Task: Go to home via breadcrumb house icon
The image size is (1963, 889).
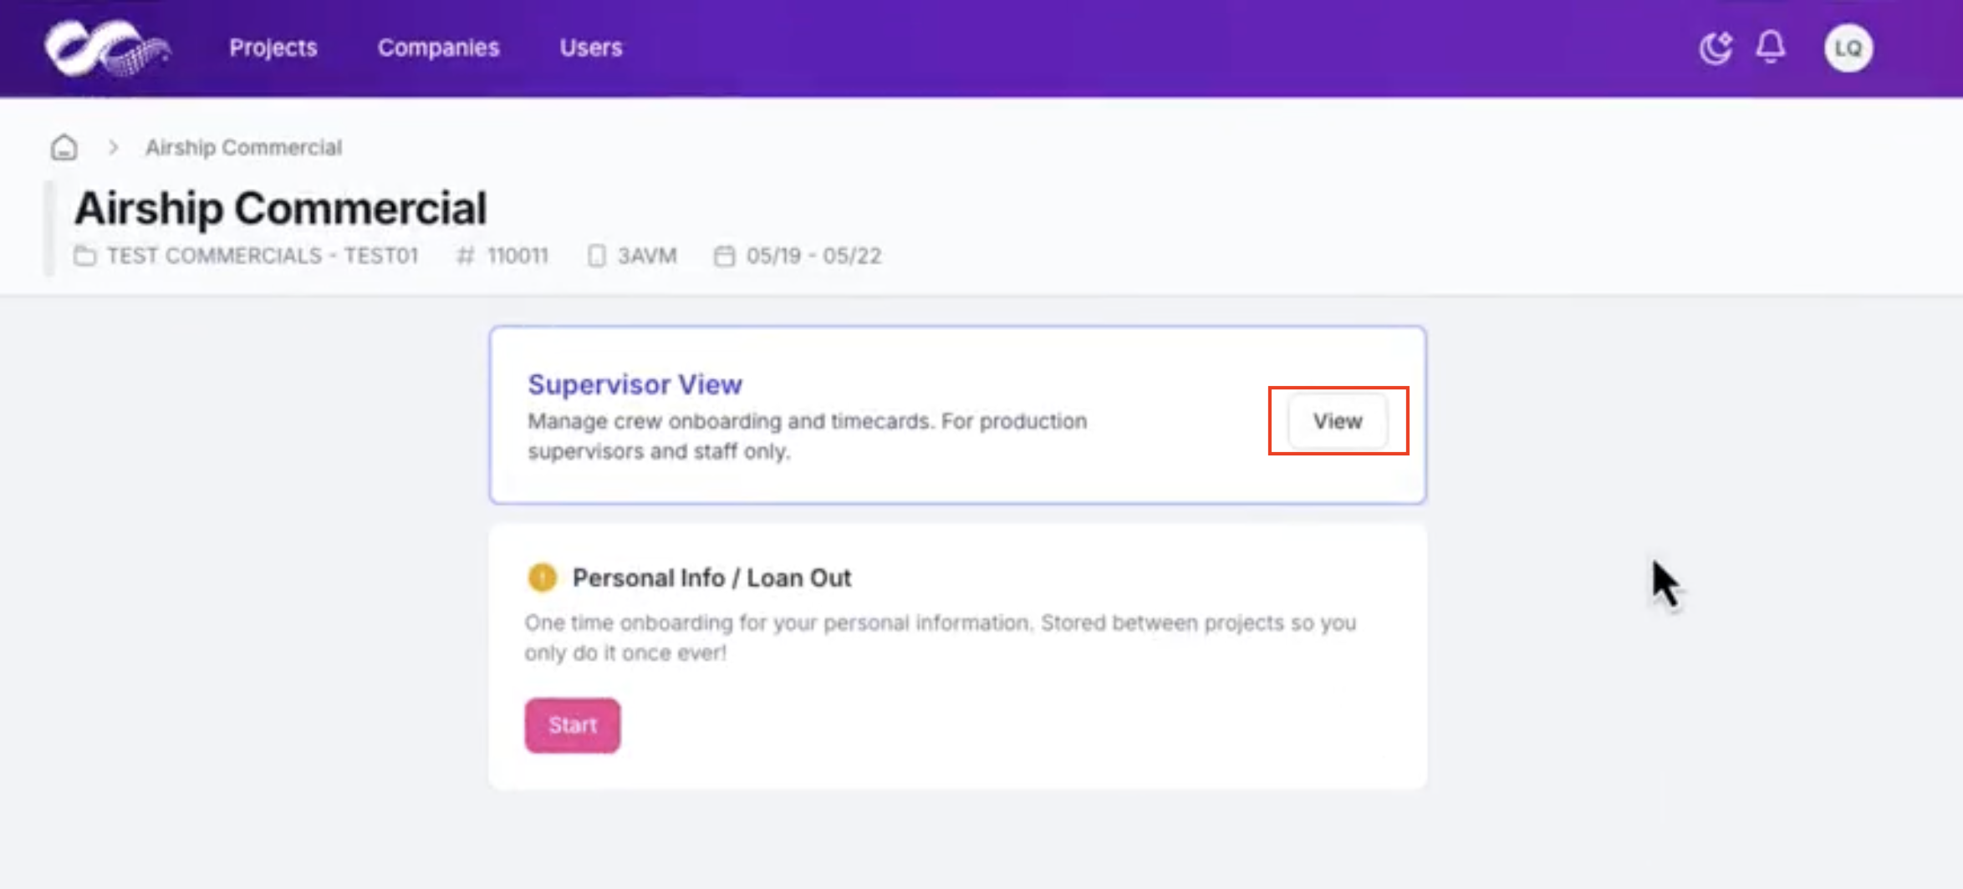Action: [64, 147]
